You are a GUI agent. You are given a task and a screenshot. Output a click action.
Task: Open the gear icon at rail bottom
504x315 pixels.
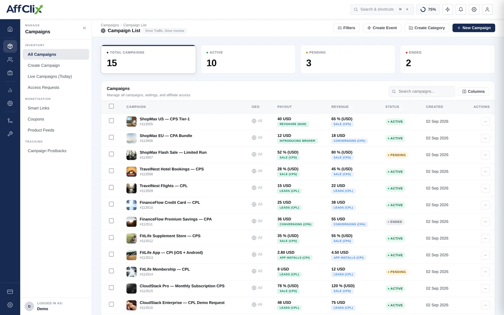(10, 305)
